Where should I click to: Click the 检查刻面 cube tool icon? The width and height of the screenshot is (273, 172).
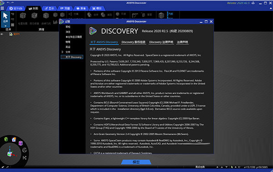click(x=23, y=15)
